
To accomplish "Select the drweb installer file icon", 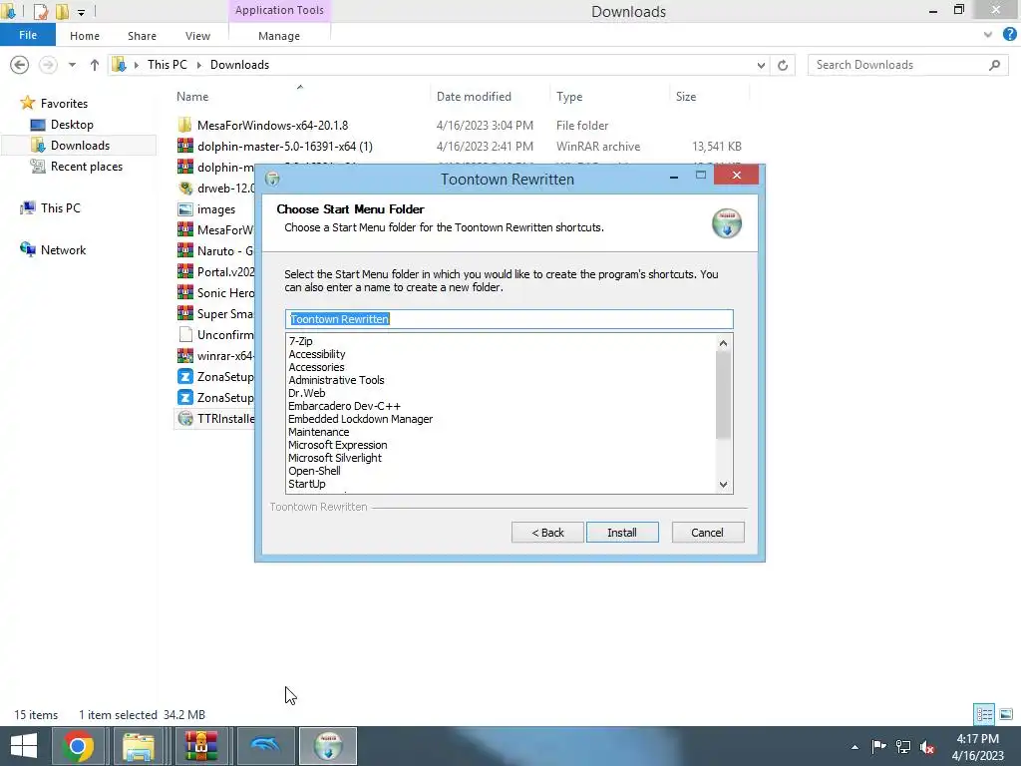I will (x=185, y=189).
